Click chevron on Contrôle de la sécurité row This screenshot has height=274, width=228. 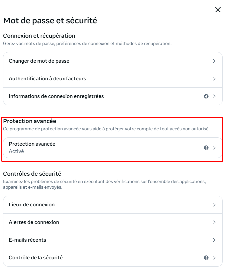(214, 258)
